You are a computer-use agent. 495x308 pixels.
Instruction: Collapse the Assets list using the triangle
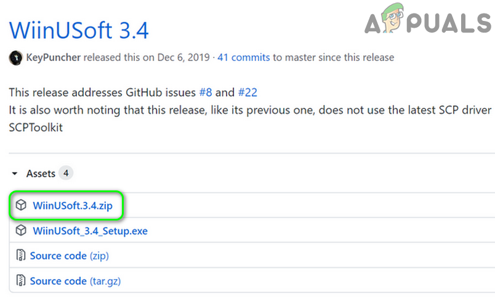tap(15, 174)
